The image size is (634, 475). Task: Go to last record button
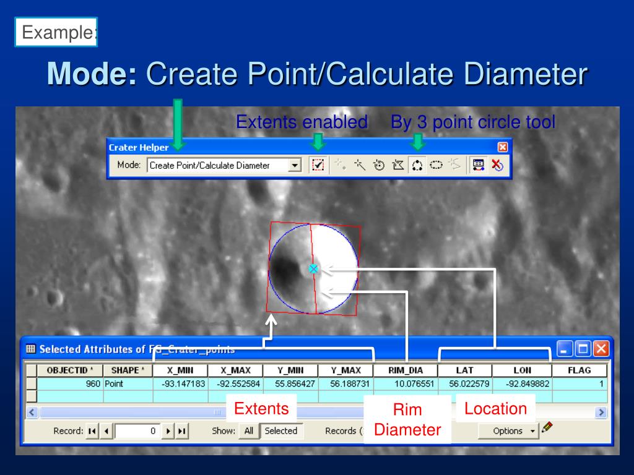pyautogui.click(x=182, y=431)
